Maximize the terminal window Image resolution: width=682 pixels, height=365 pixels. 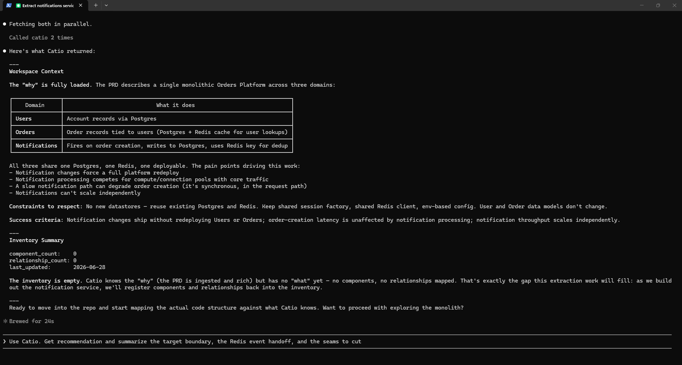click(x=658, y=5)
